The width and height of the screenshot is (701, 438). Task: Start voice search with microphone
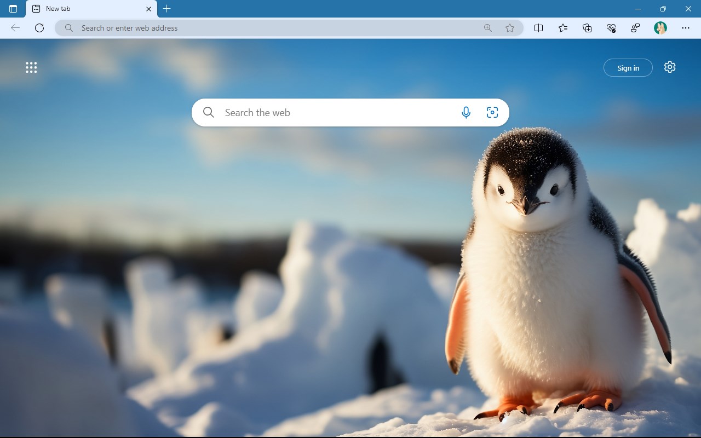(x=466, y=112)
